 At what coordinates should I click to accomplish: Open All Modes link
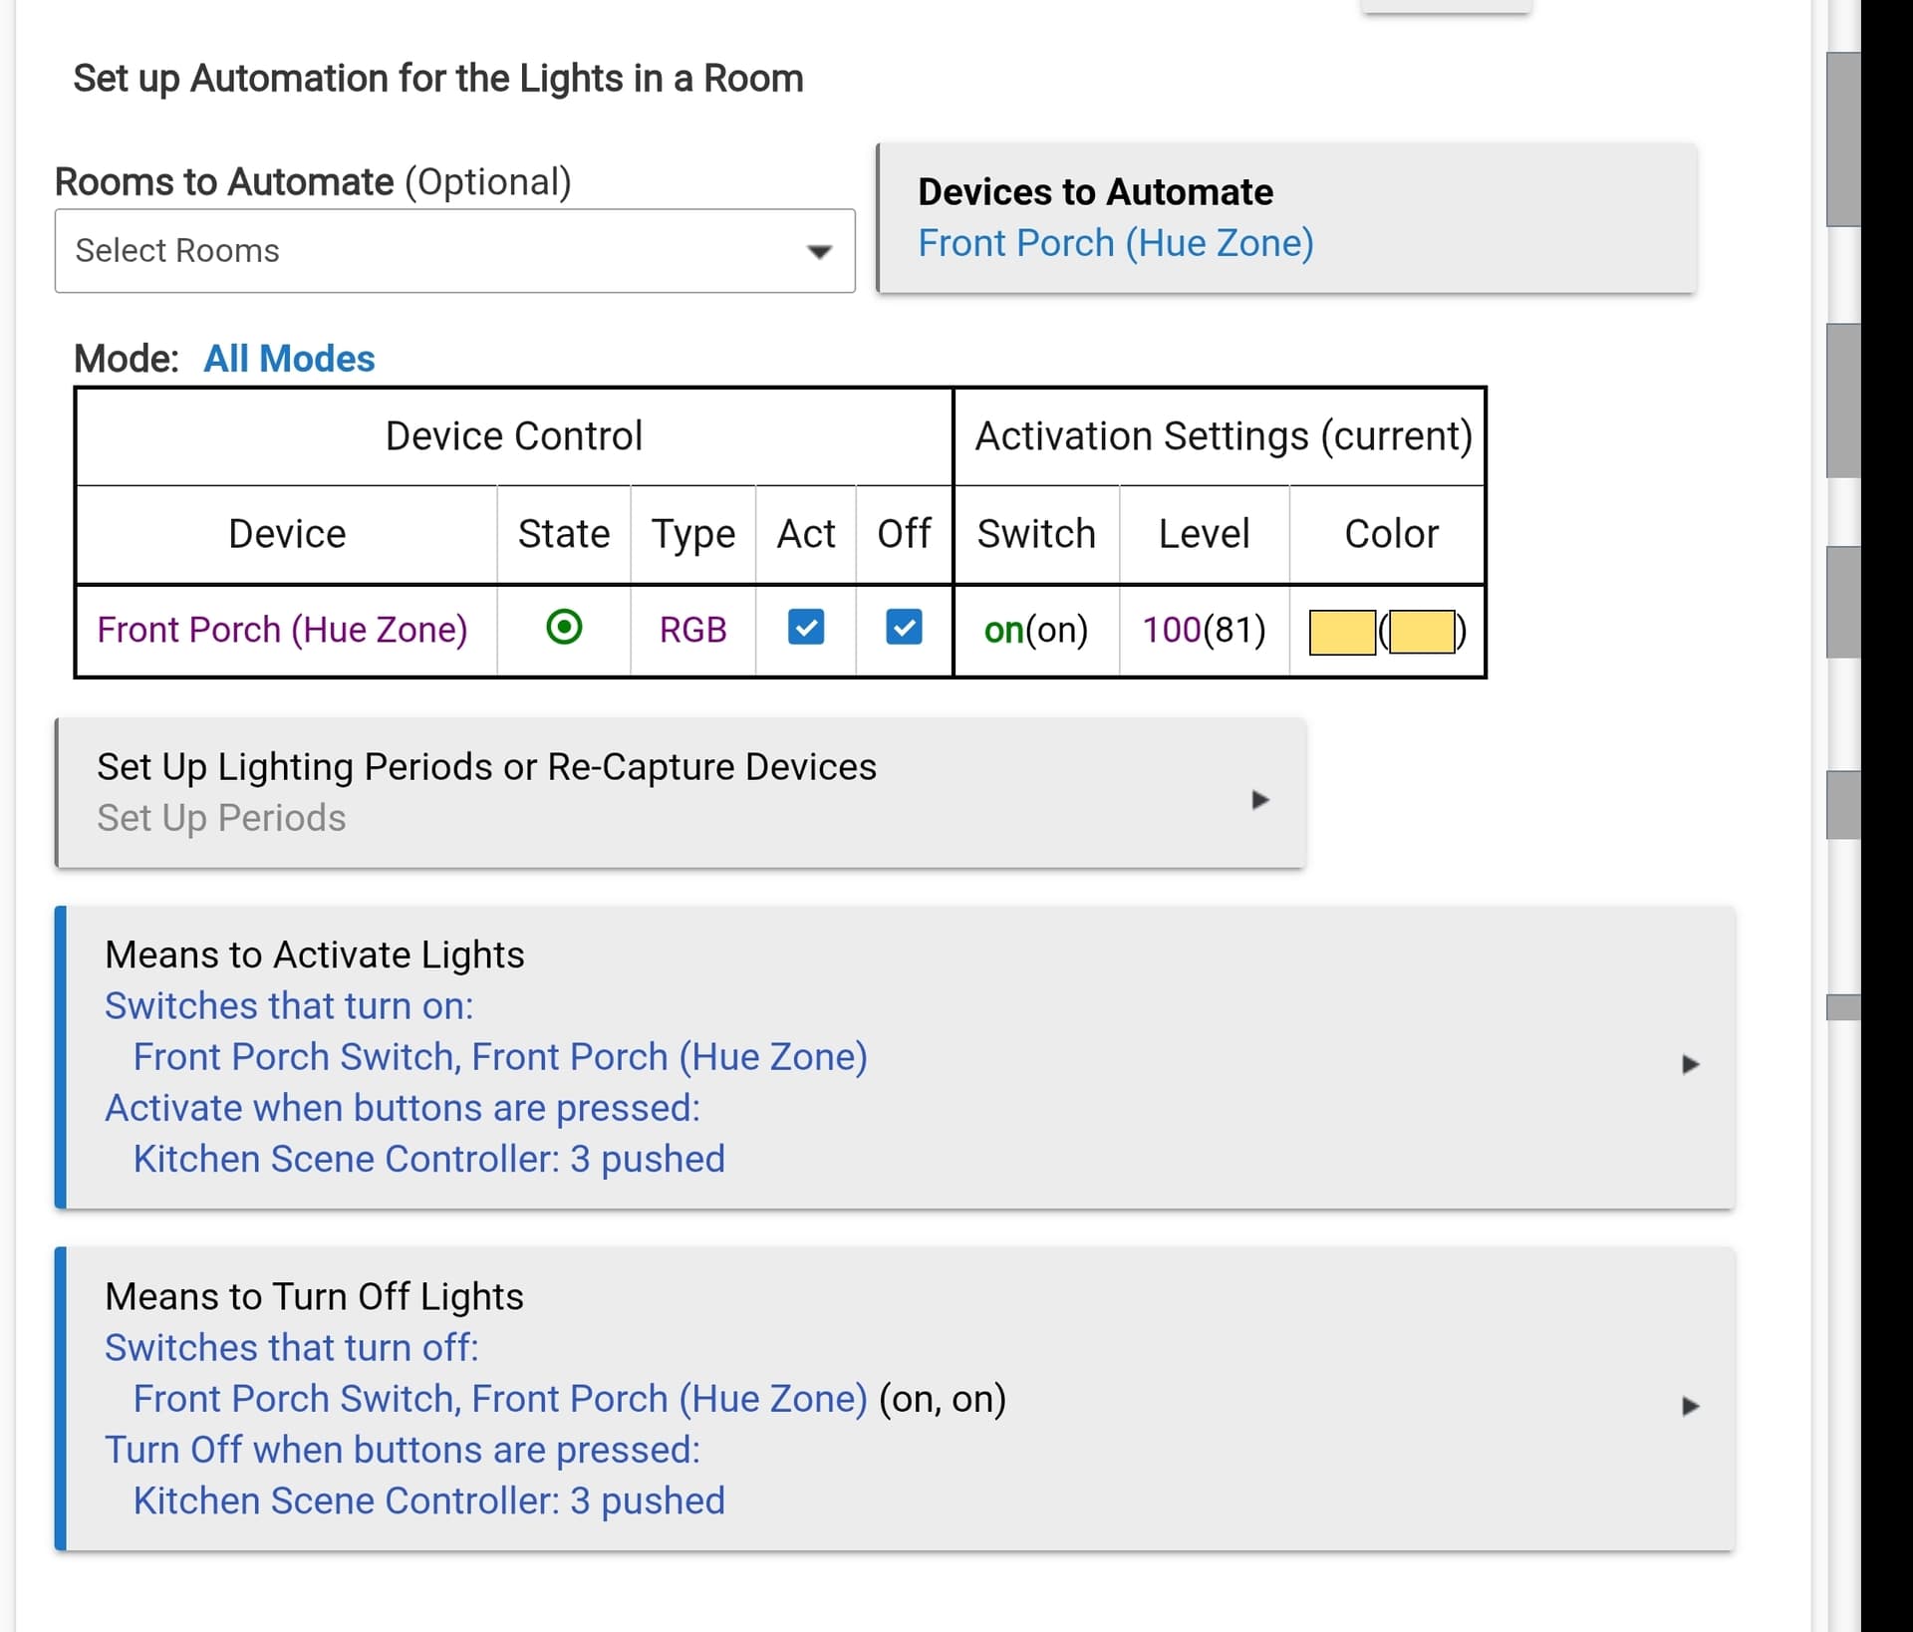pos(289,359)
